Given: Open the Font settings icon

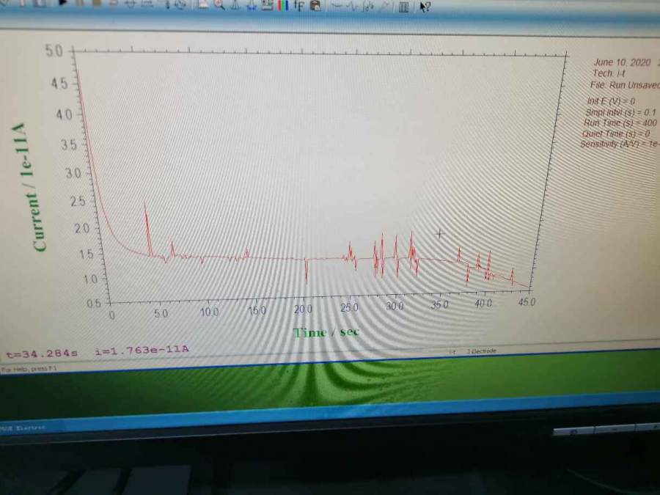Looking at the screenshot, I should 299,5.
